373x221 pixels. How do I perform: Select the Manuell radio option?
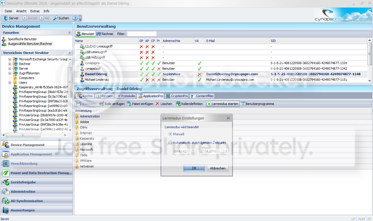tap(170, 134)
